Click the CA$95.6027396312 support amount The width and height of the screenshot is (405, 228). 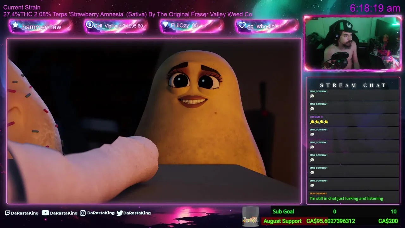[331, 221]
